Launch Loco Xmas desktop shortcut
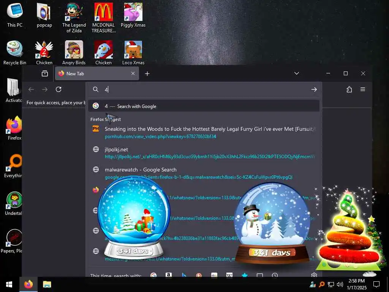This screenshot has width=389, height=292. pos(133,52)
